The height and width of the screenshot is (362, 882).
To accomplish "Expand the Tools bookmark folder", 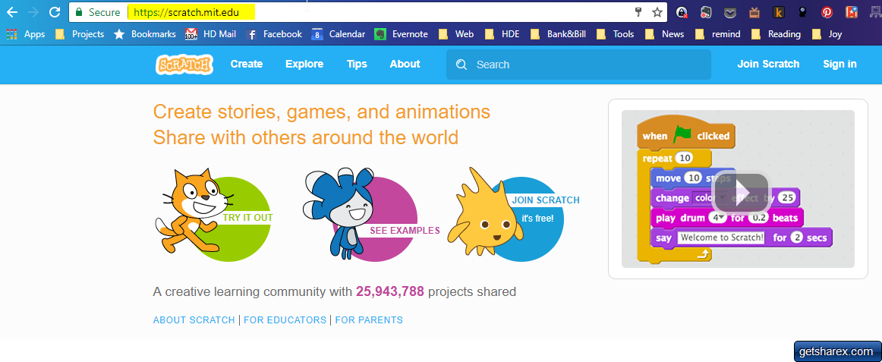I will [x=616, y=34].
